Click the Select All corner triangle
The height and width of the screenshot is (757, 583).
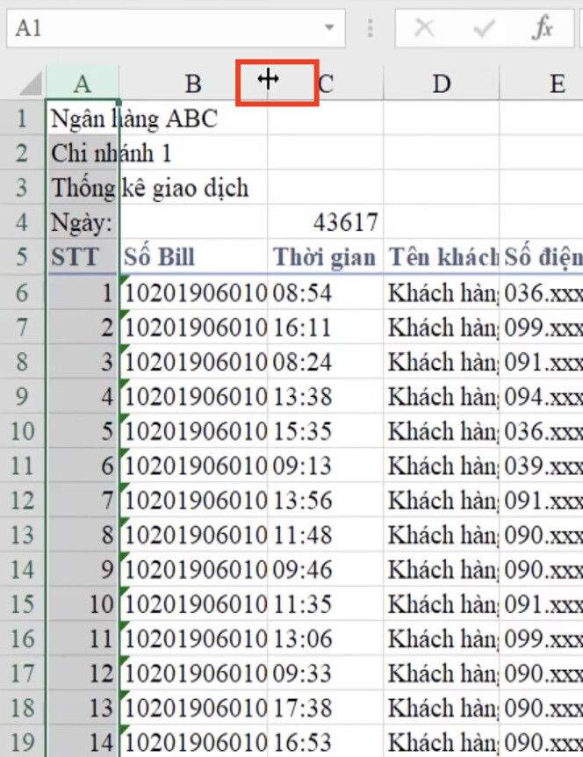tap(31, 83)
